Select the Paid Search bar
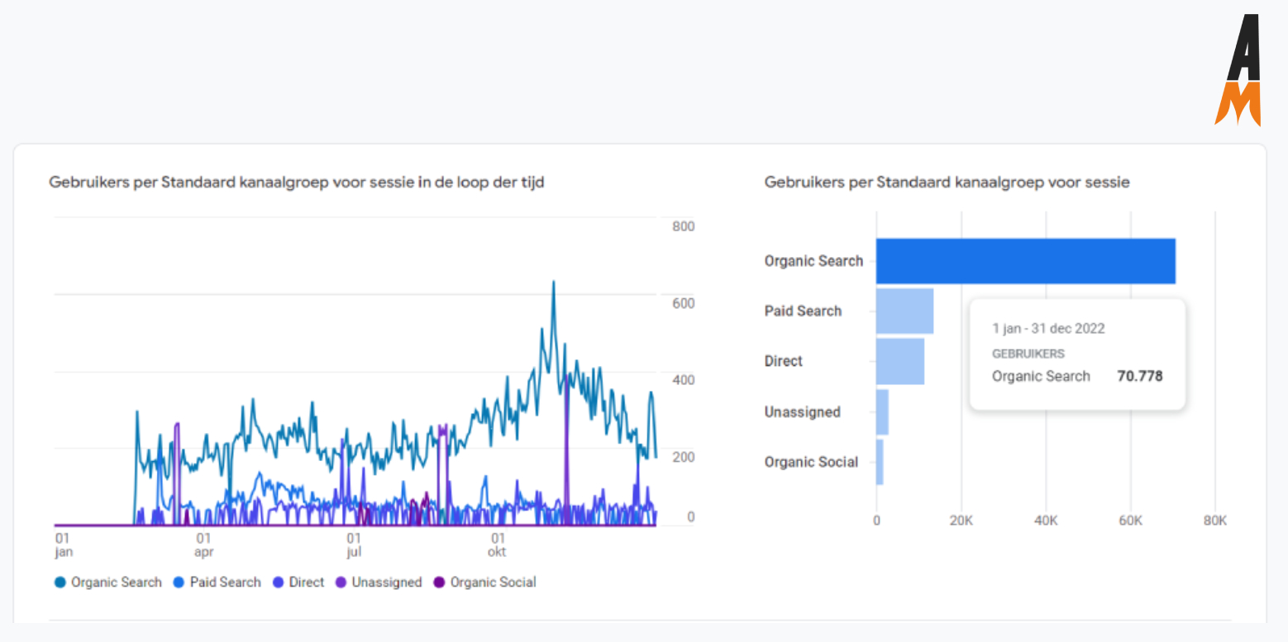Screen dimensions: 1288x642 904,311
